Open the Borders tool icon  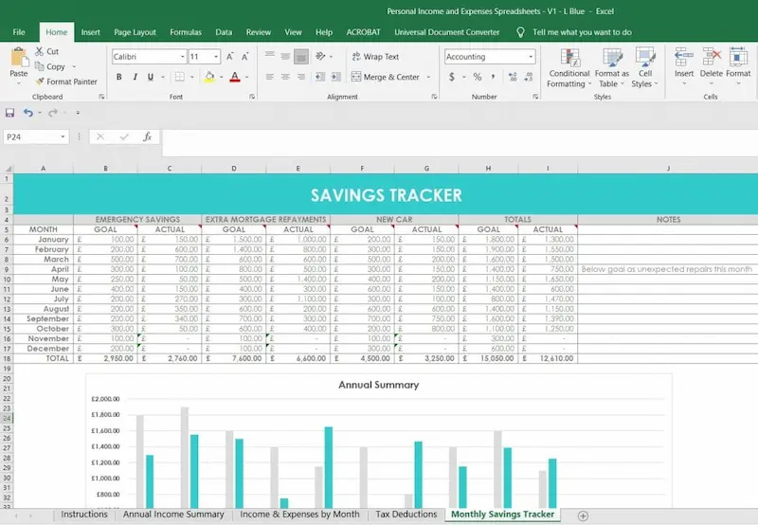[x=180, y=77]
